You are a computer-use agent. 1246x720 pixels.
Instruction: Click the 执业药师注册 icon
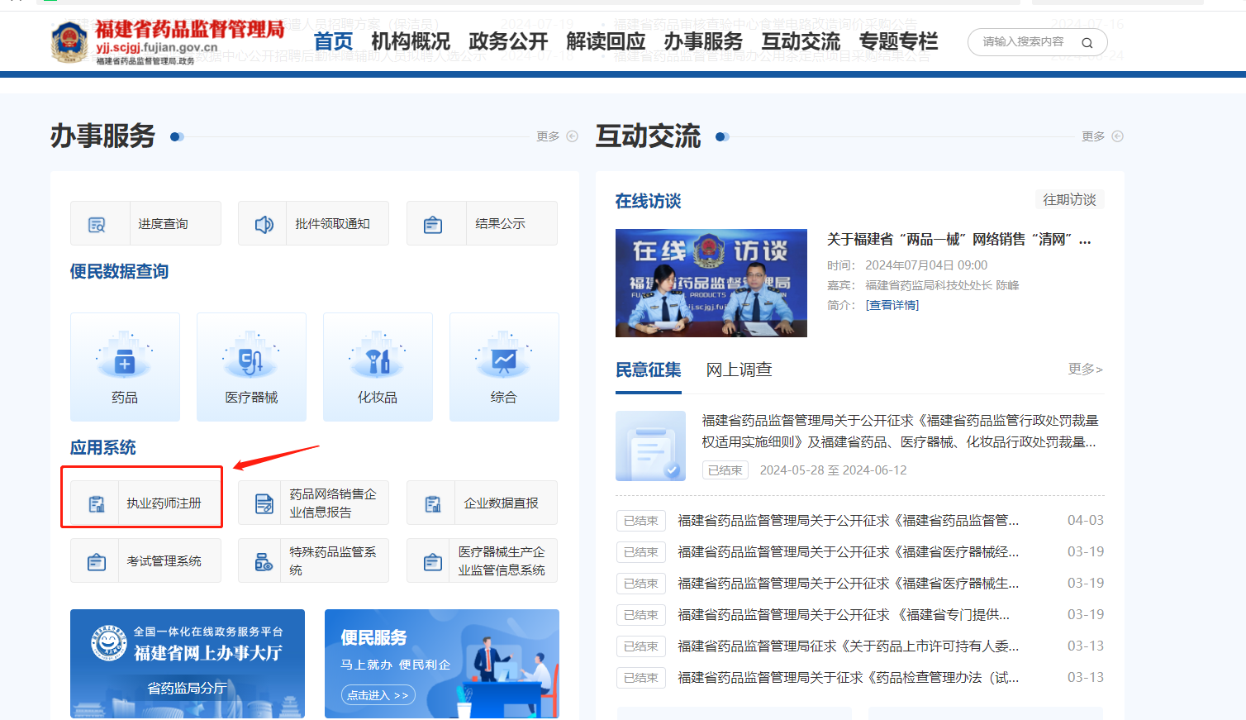click(x=97, y=503)
